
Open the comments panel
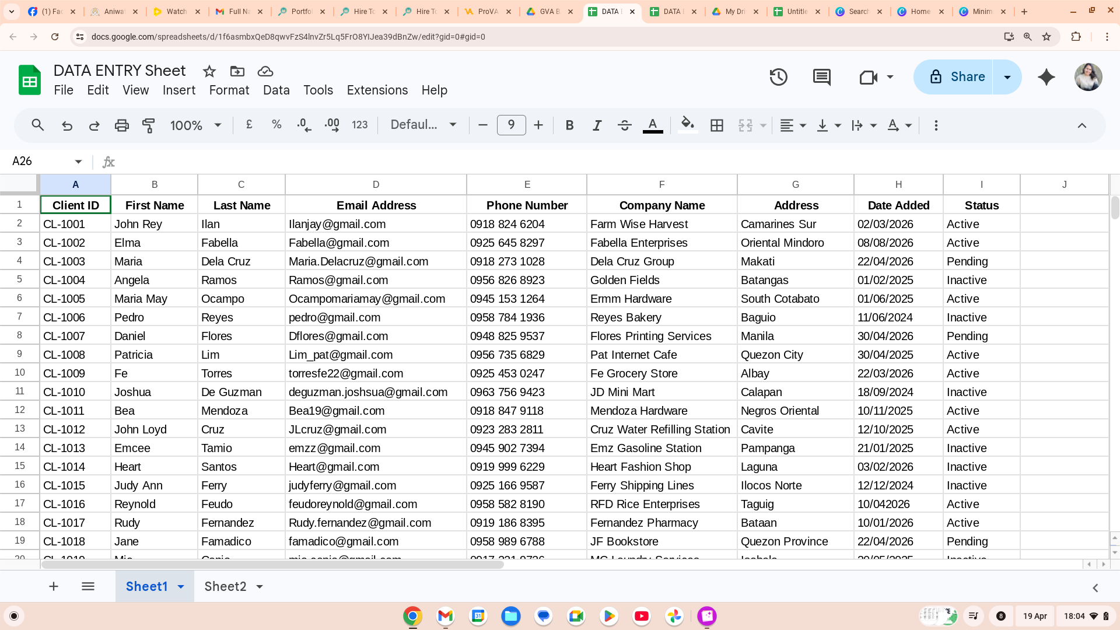click(822, 77)
